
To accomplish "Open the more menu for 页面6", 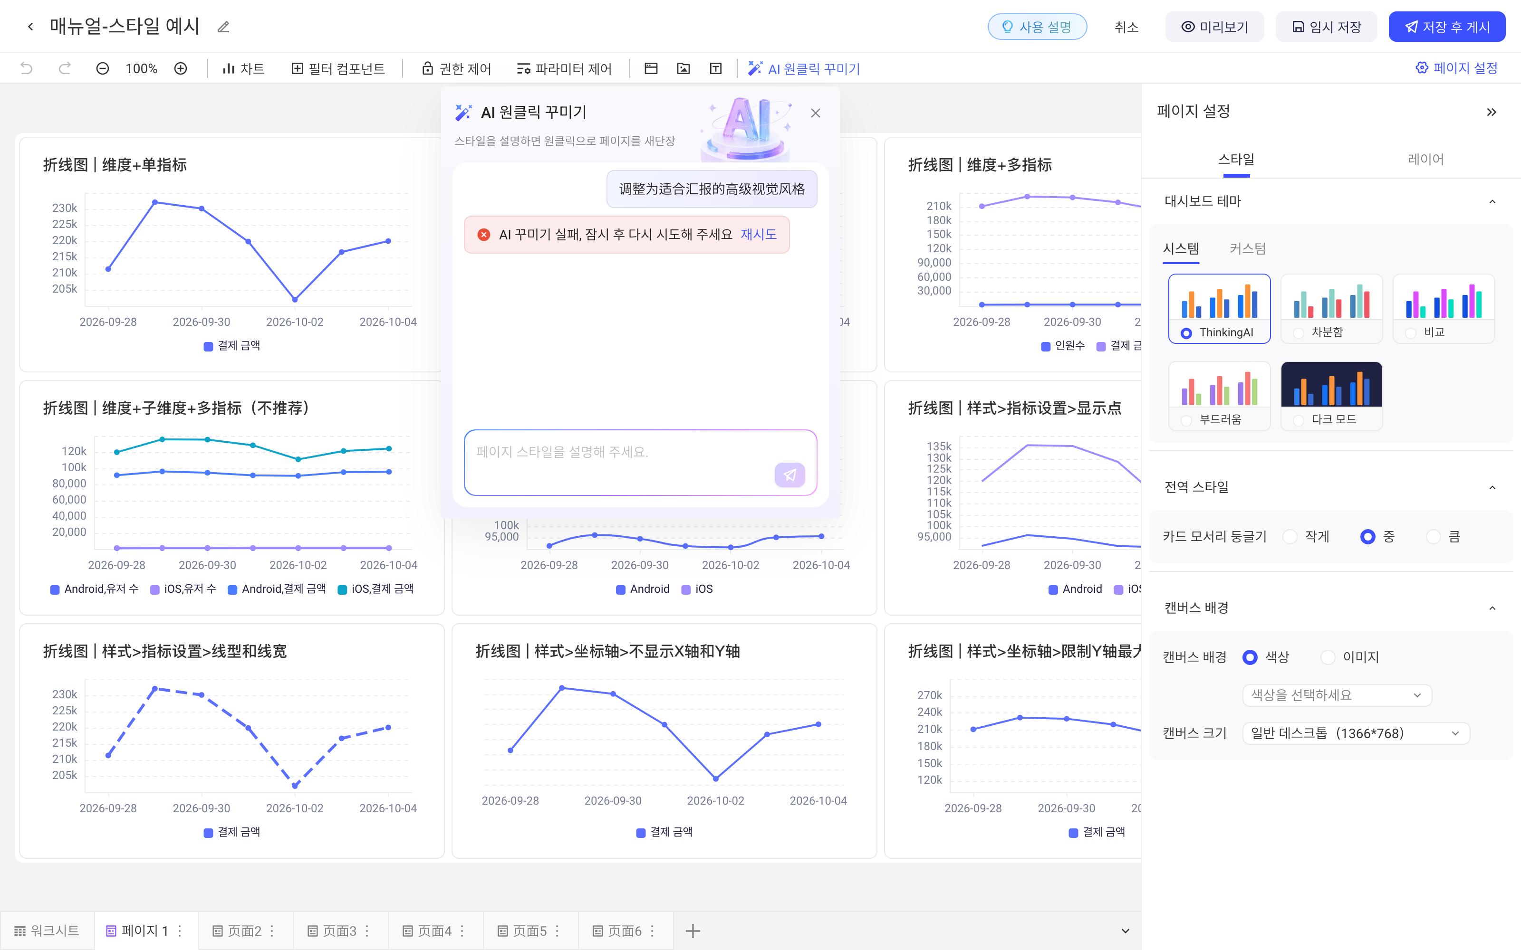I will tap(653, 931).
